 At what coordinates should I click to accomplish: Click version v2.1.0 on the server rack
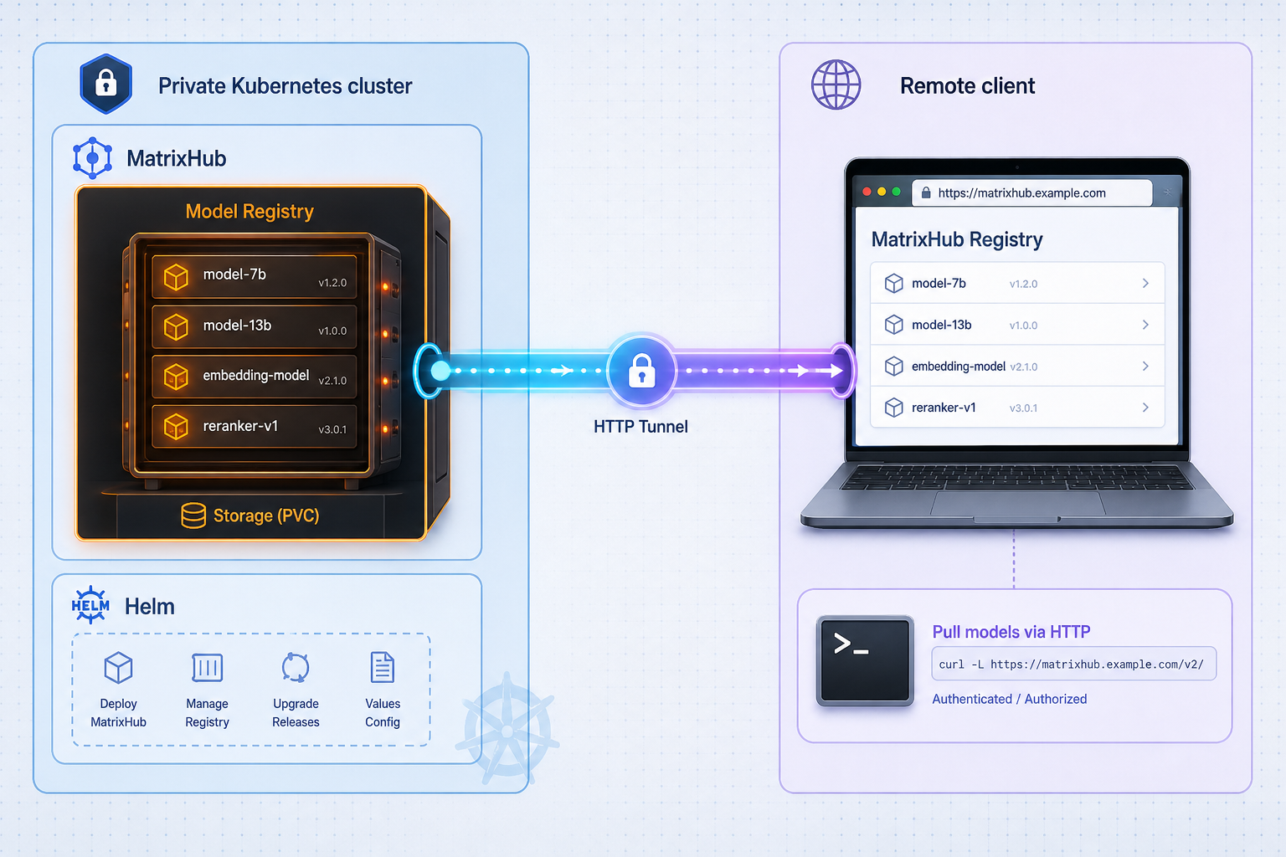coord(332,381)
